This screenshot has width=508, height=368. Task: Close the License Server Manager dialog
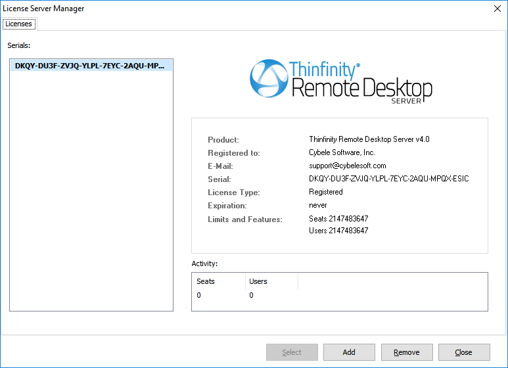(463, 352)
